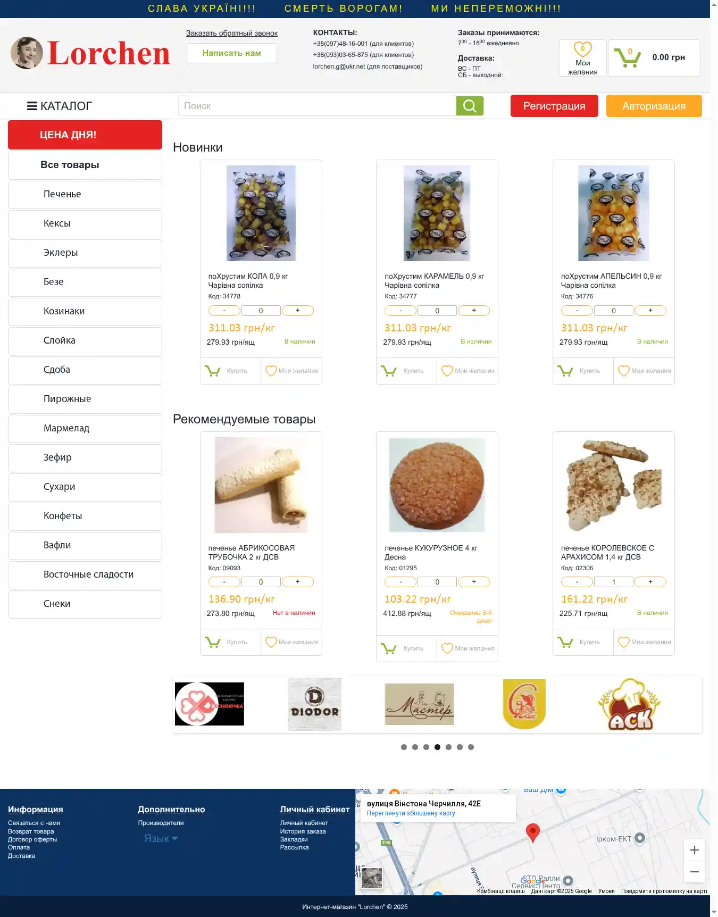This screenshot has height=917, width=718.
Task: Click the Заказать обратный звонок link
Action: pos(232,33)
